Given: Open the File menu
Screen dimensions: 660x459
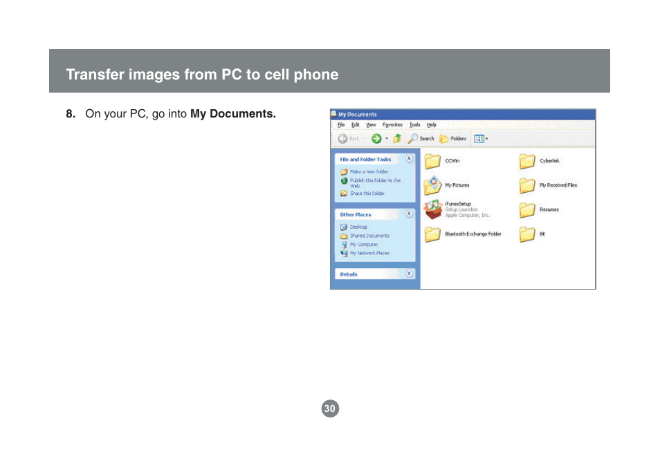Looking at the screenshot, I should click(341, 125).
